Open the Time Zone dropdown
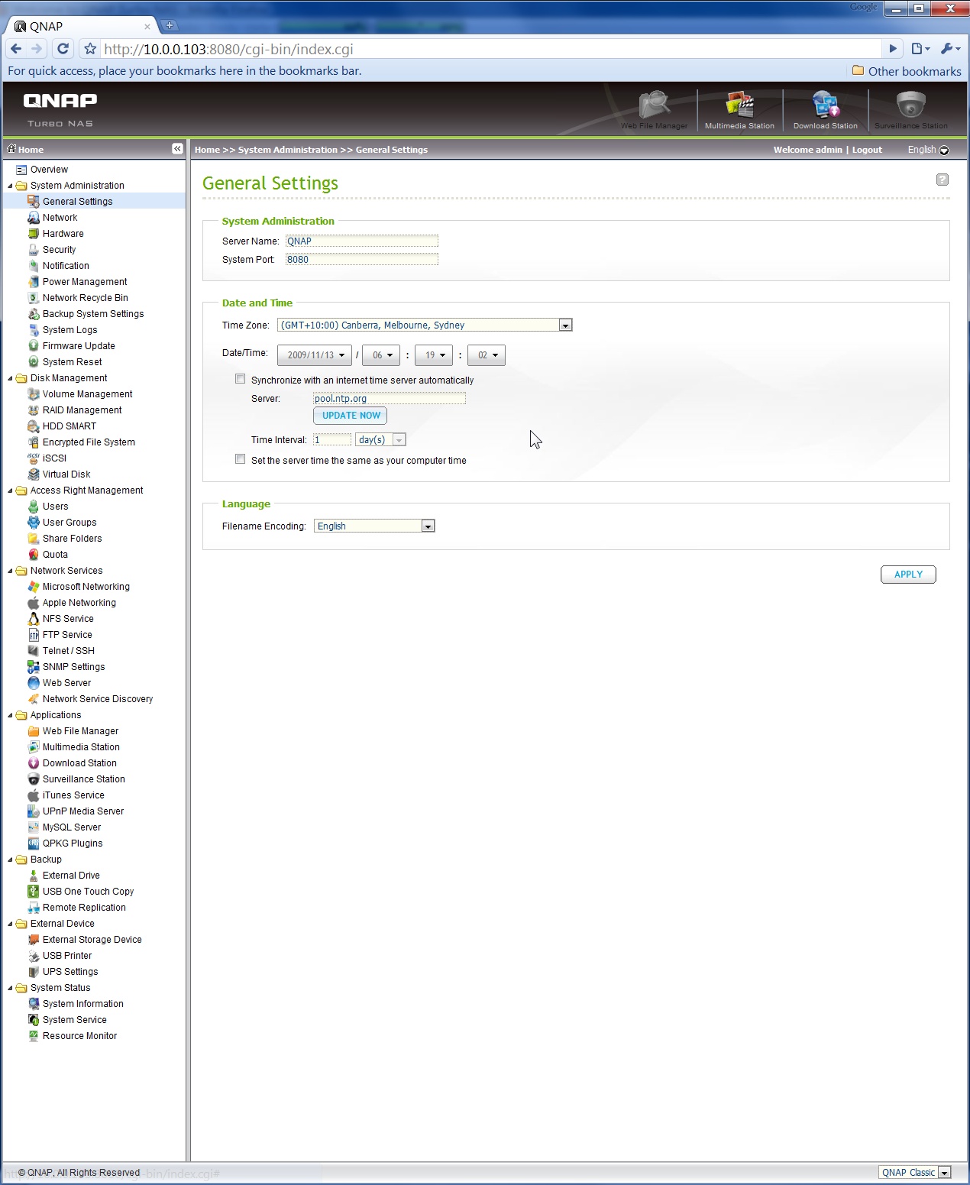The width and height of the screenshot is (970, 1185). (x=565, y=325)
